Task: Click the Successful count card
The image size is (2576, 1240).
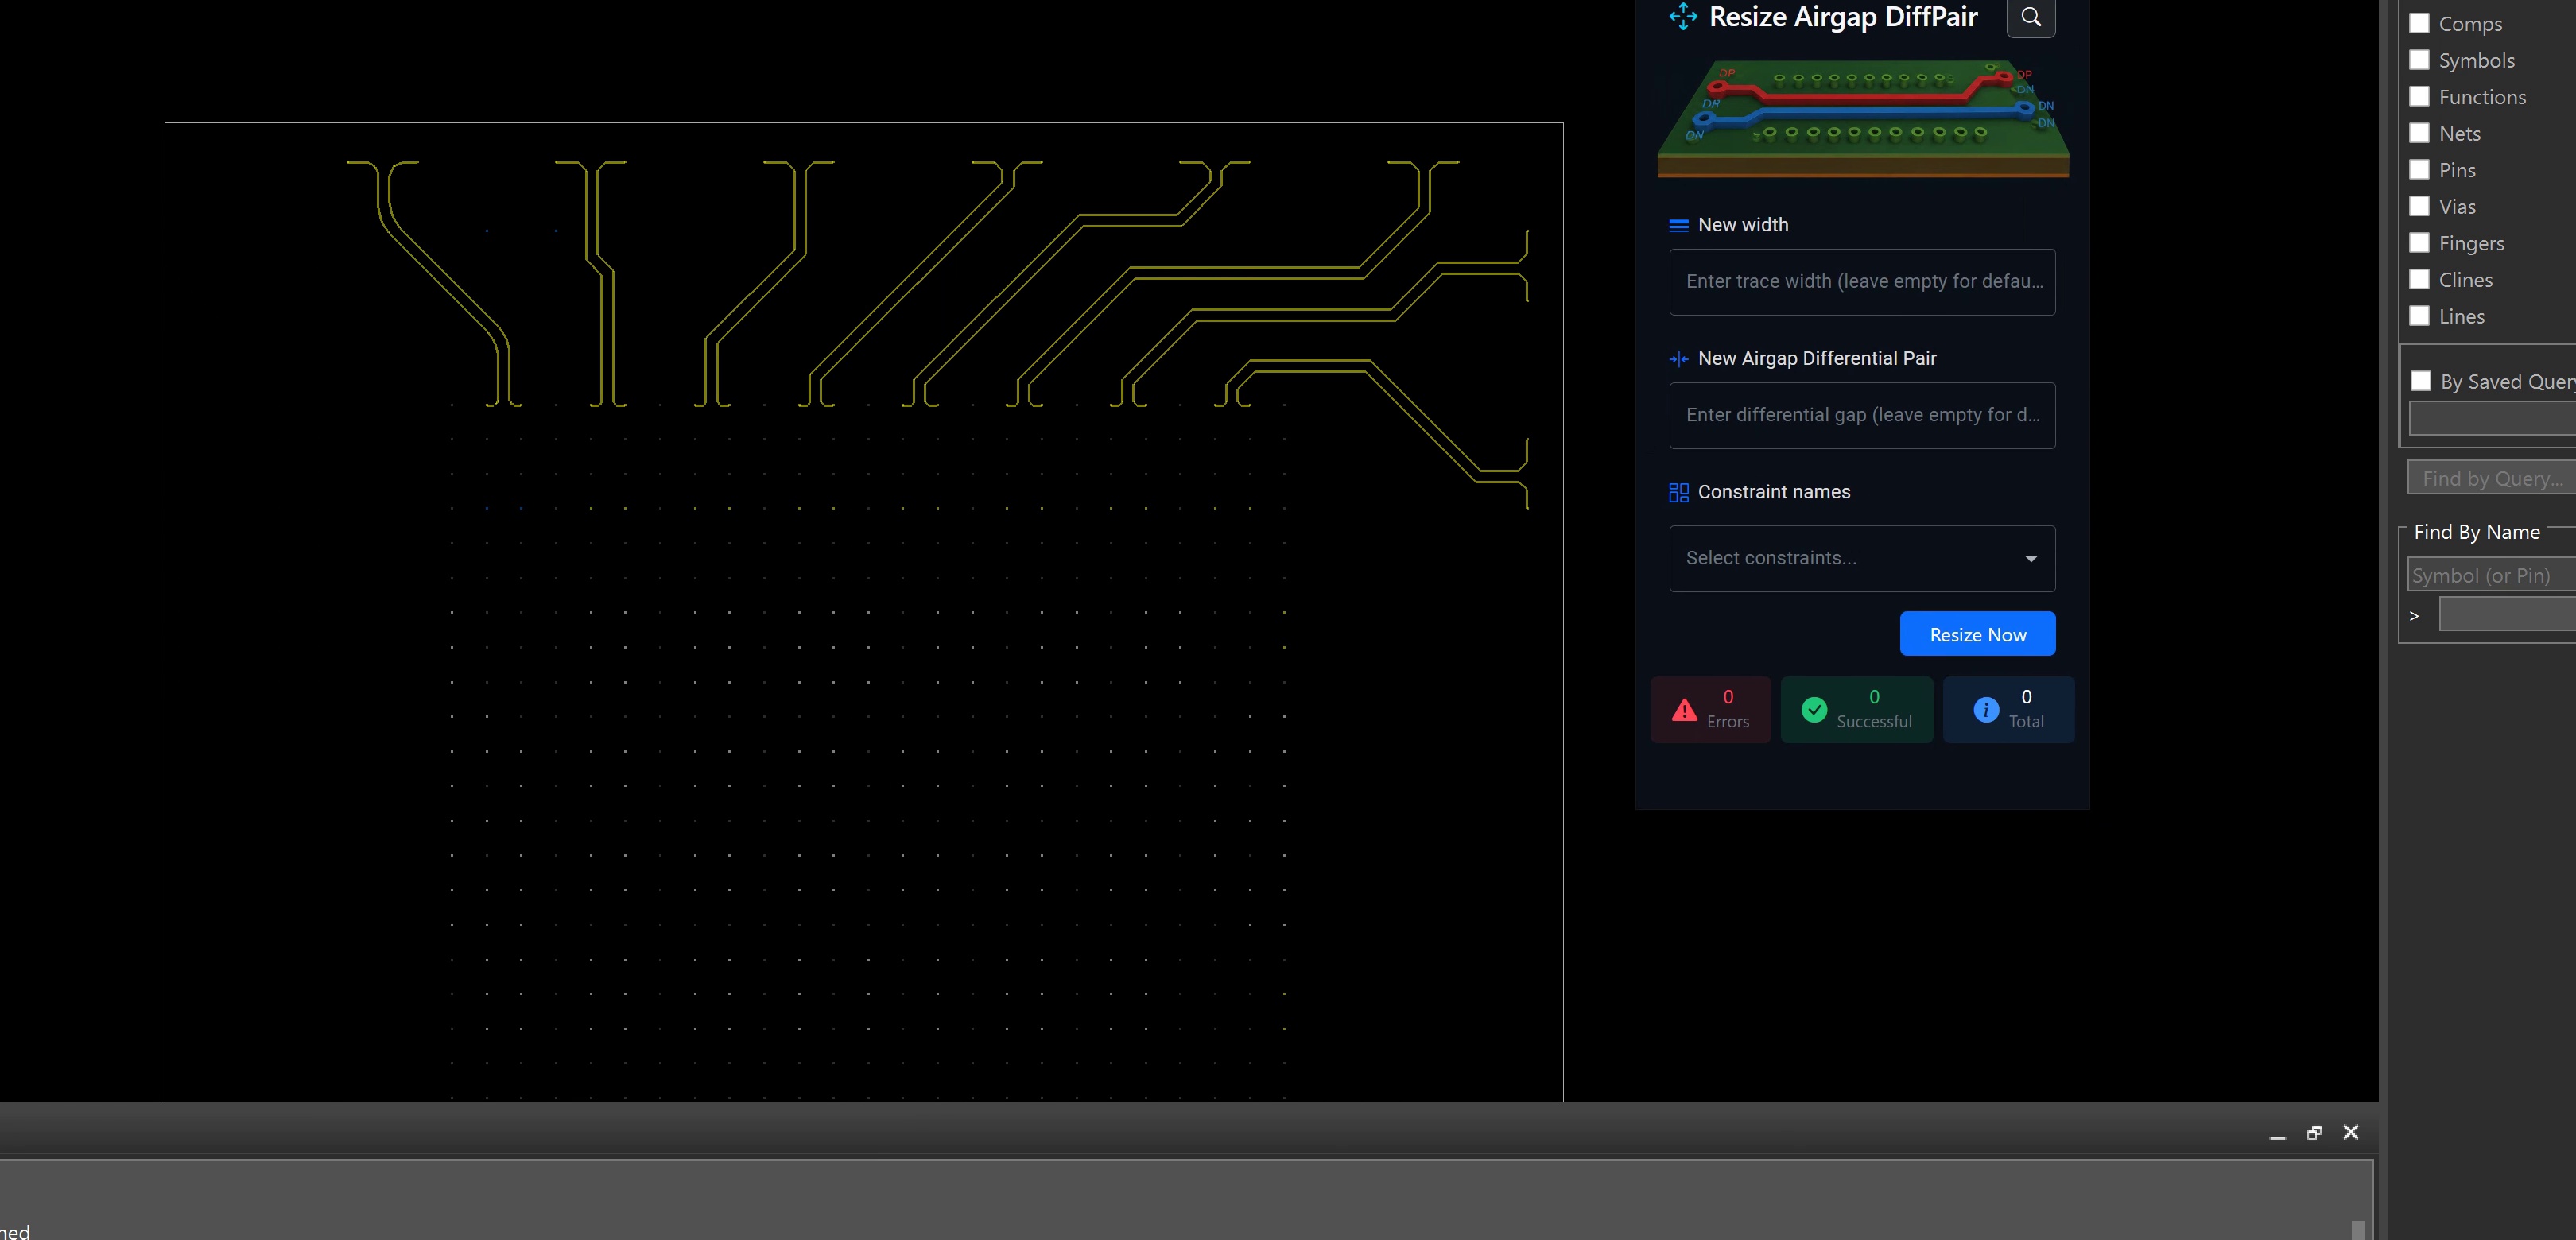Action: coord(1856,710)
